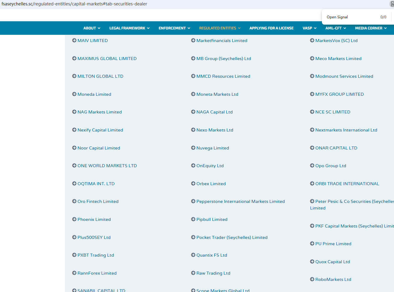This screenshot has width=394, height=292.
Task: Open the Oro Fintech Limited link
Action: click(x=98, y=201)
